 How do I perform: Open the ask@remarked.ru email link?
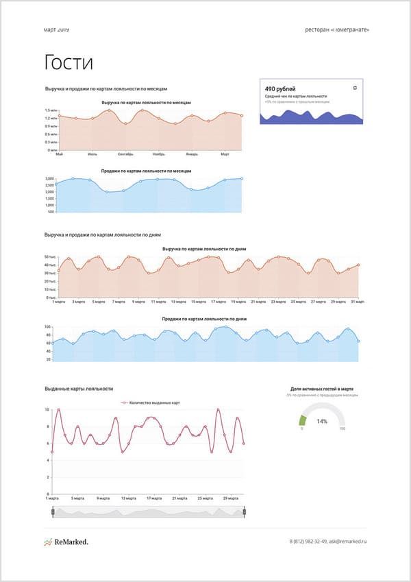pyautogui.click(x=347, y=542)
